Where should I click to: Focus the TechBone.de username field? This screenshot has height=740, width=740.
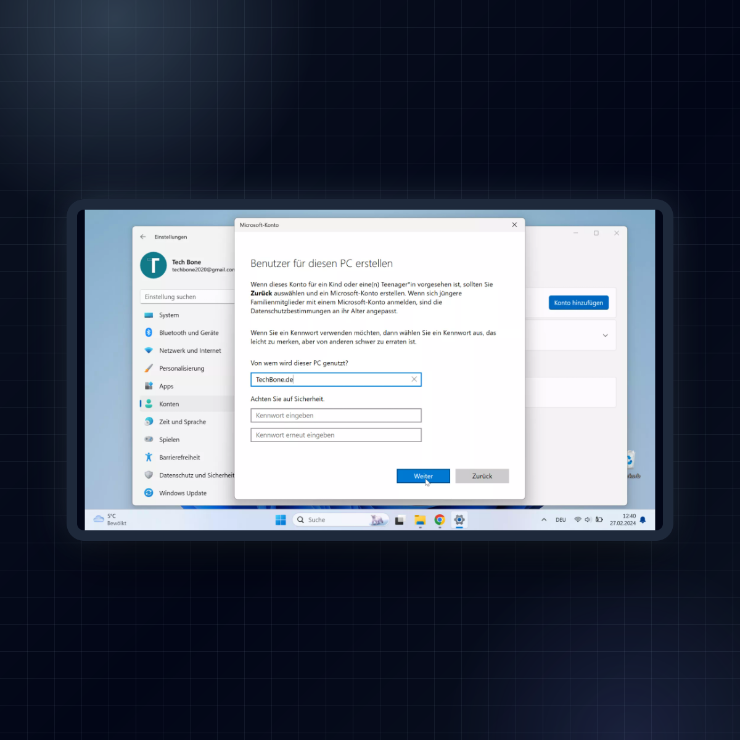(x=336, y=379)
